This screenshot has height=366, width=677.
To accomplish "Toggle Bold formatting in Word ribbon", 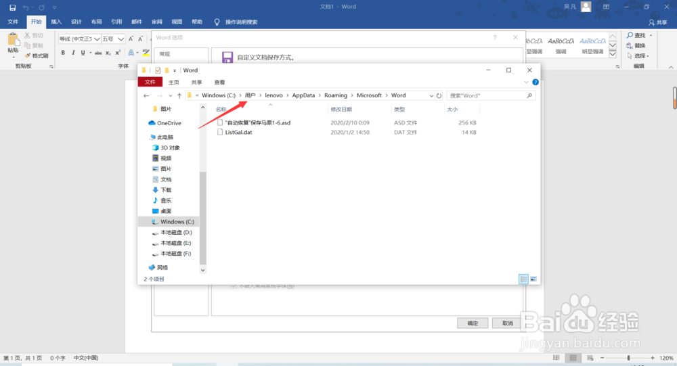I will (x=63, y=53).
